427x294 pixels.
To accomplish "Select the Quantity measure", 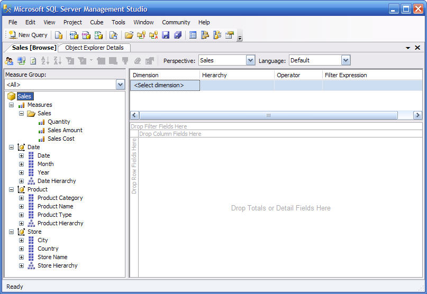I will click(59, 122).
